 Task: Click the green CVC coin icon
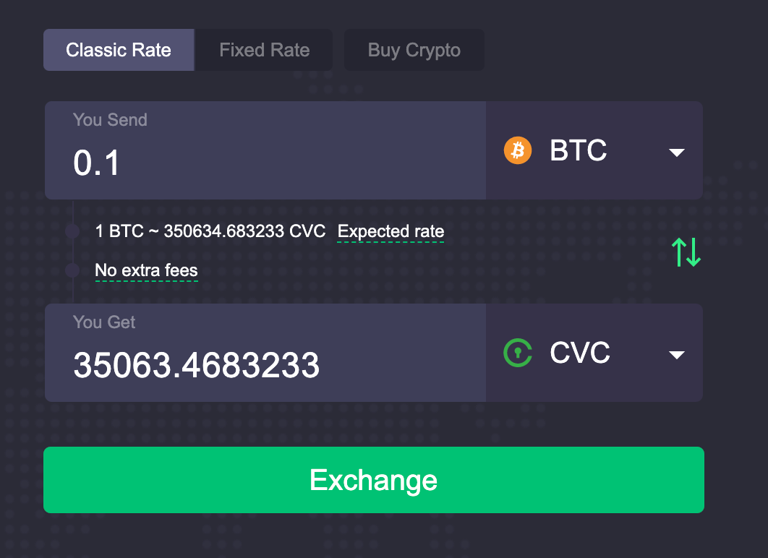pyautogui.click(x=518, y=353)
